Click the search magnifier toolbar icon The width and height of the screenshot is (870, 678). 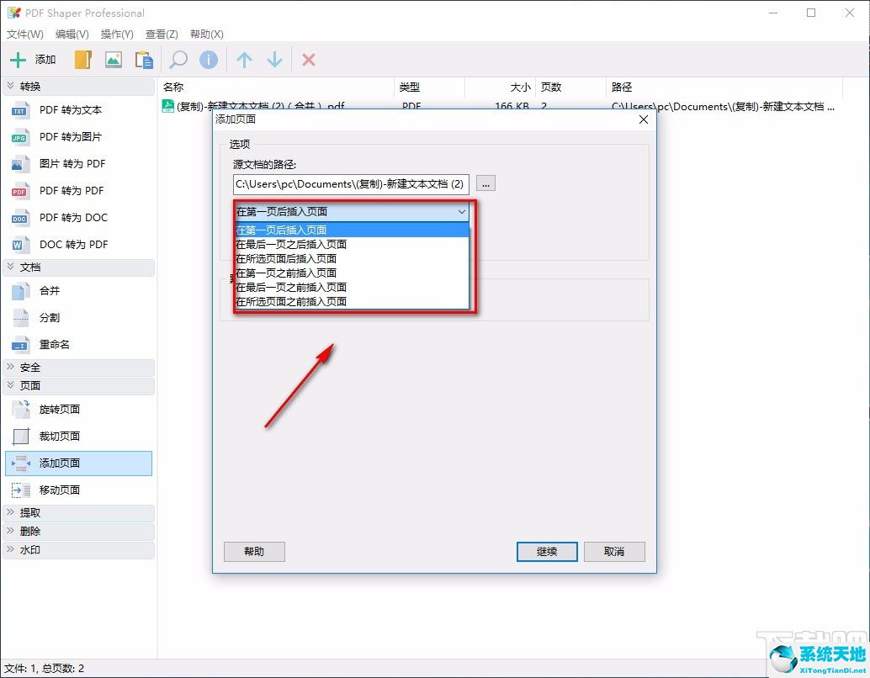pyautogui.click(x=177, y=59)
